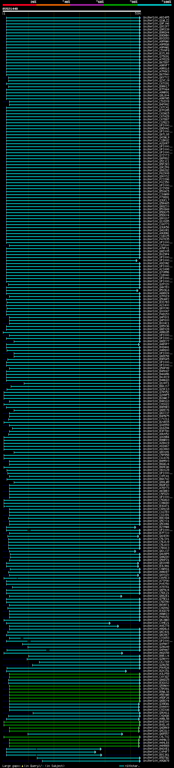This screenshot has height=768, width=174.
Task: Pick the UniRef100_Q6YTY2 row label
Action: click(156, 78)
